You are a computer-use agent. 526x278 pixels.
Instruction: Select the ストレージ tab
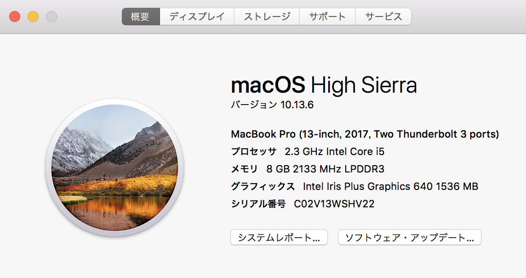(x=267, y=17)
